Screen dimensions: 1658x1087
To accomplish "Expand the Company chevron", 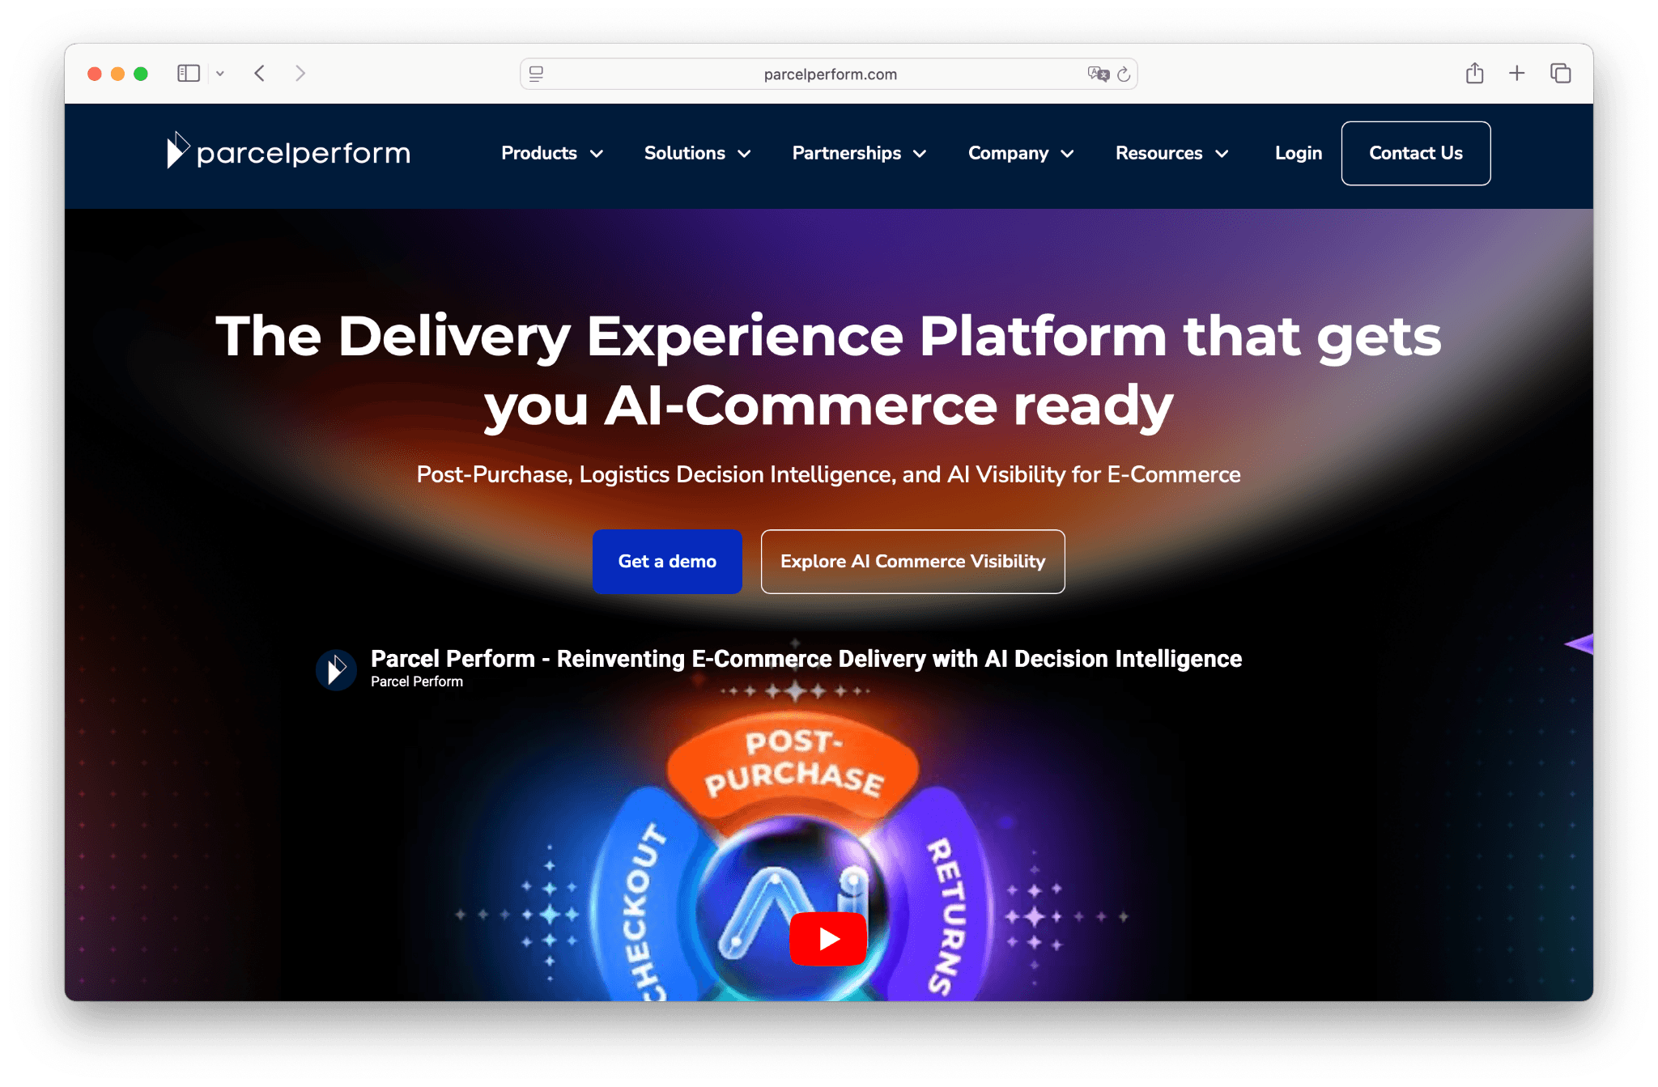I will click(1068, 154).
